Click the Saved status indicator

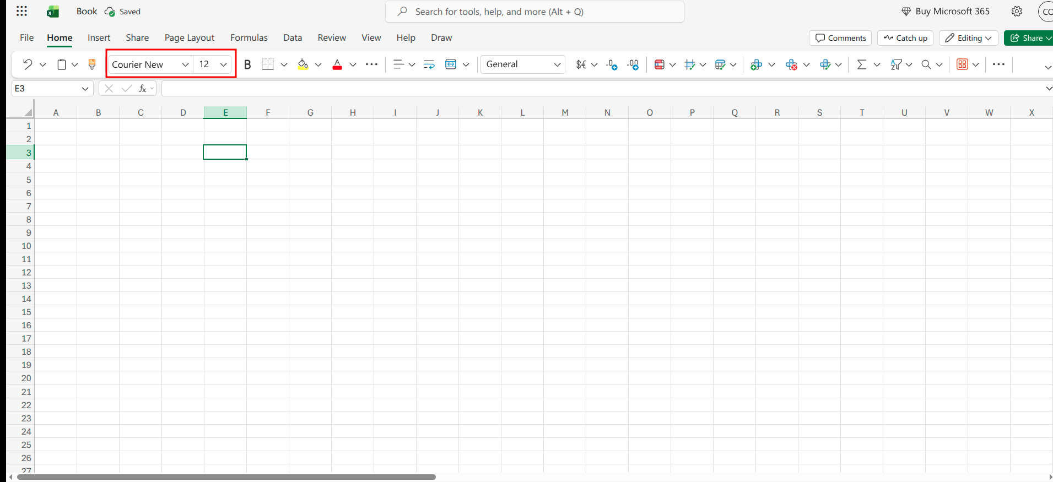[x=123, y=12]
